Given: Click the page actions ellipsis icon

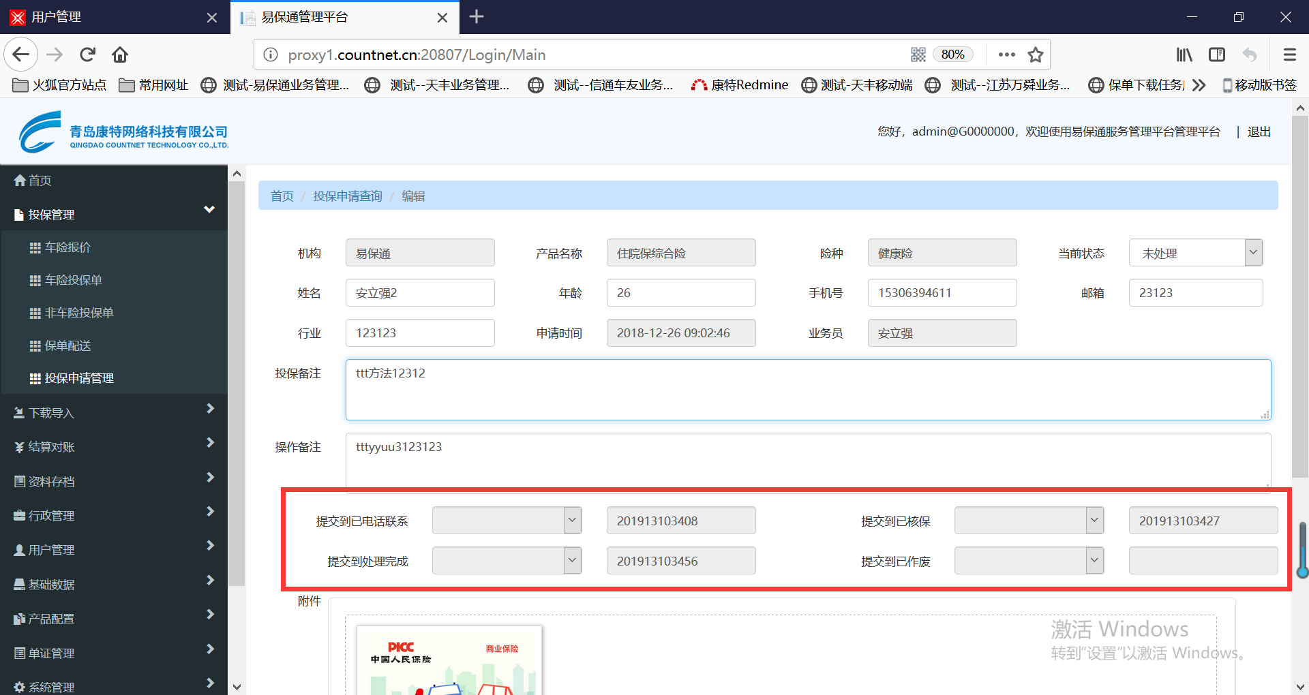Looking at the screenshot, I should pyautogui.click(x=1006, y=55).
